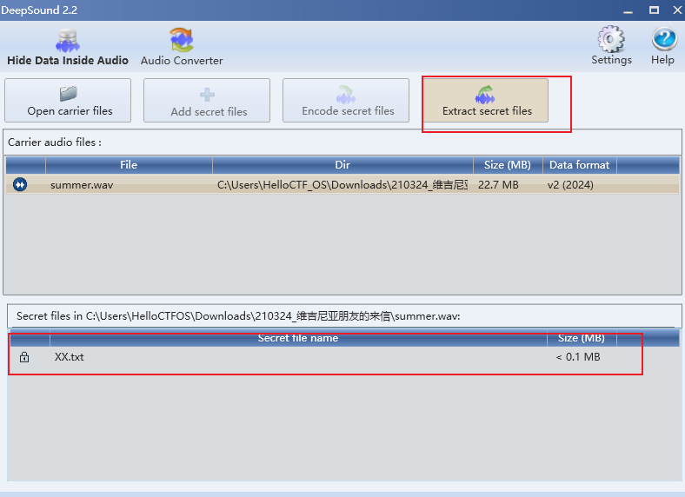The height and width of the screenshot is (497, 685).
Task: Click the Open carrier files button
Action: [x=68, y=101]
